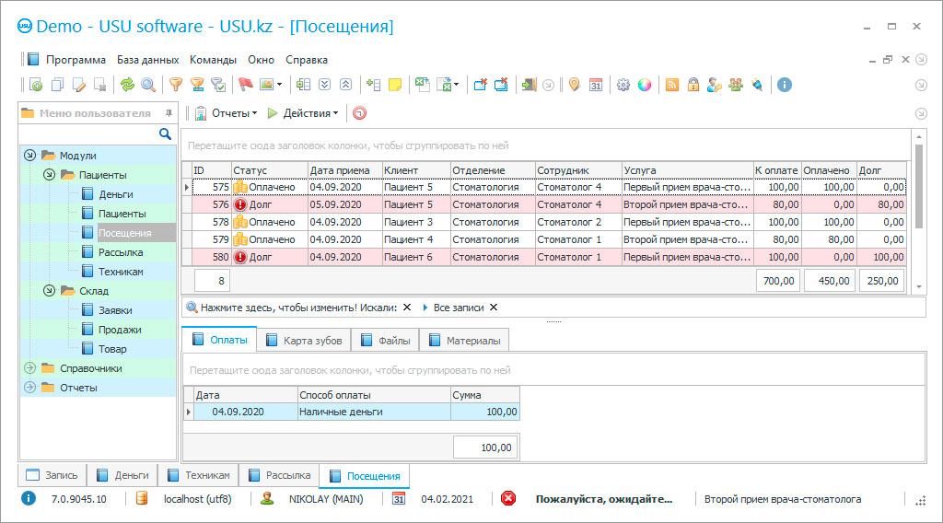Open the calendar 31 toolbar icon
Image resolution: width=943 pixels, height=523 pixels.
coord(596,85)
